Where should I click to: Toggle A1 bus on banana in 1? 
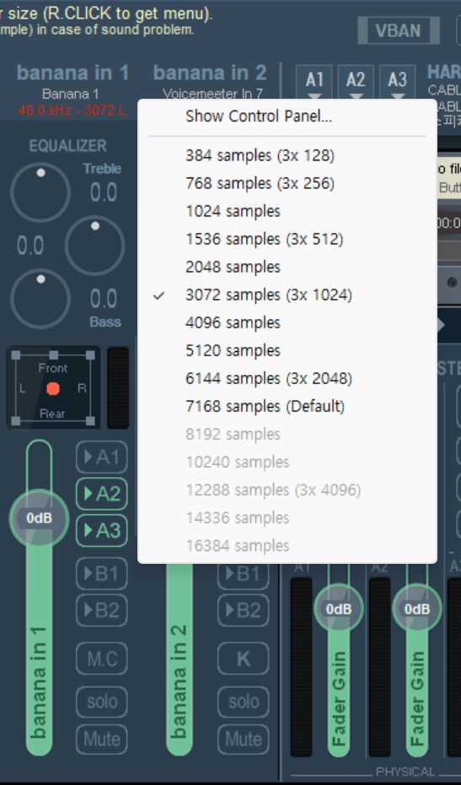(x=102, y=457)
